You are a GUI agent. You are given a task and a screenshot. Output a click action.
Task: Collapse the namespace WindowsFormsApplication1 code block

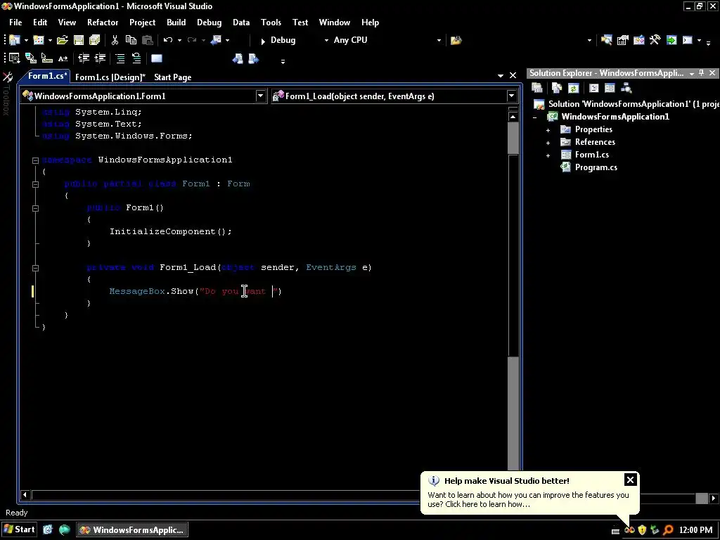pos(35,160)
